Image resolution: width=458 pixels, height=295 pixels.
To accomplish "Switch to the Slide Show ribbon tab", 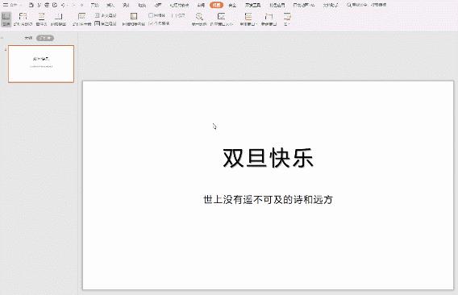I will click(x=179, y=6).
